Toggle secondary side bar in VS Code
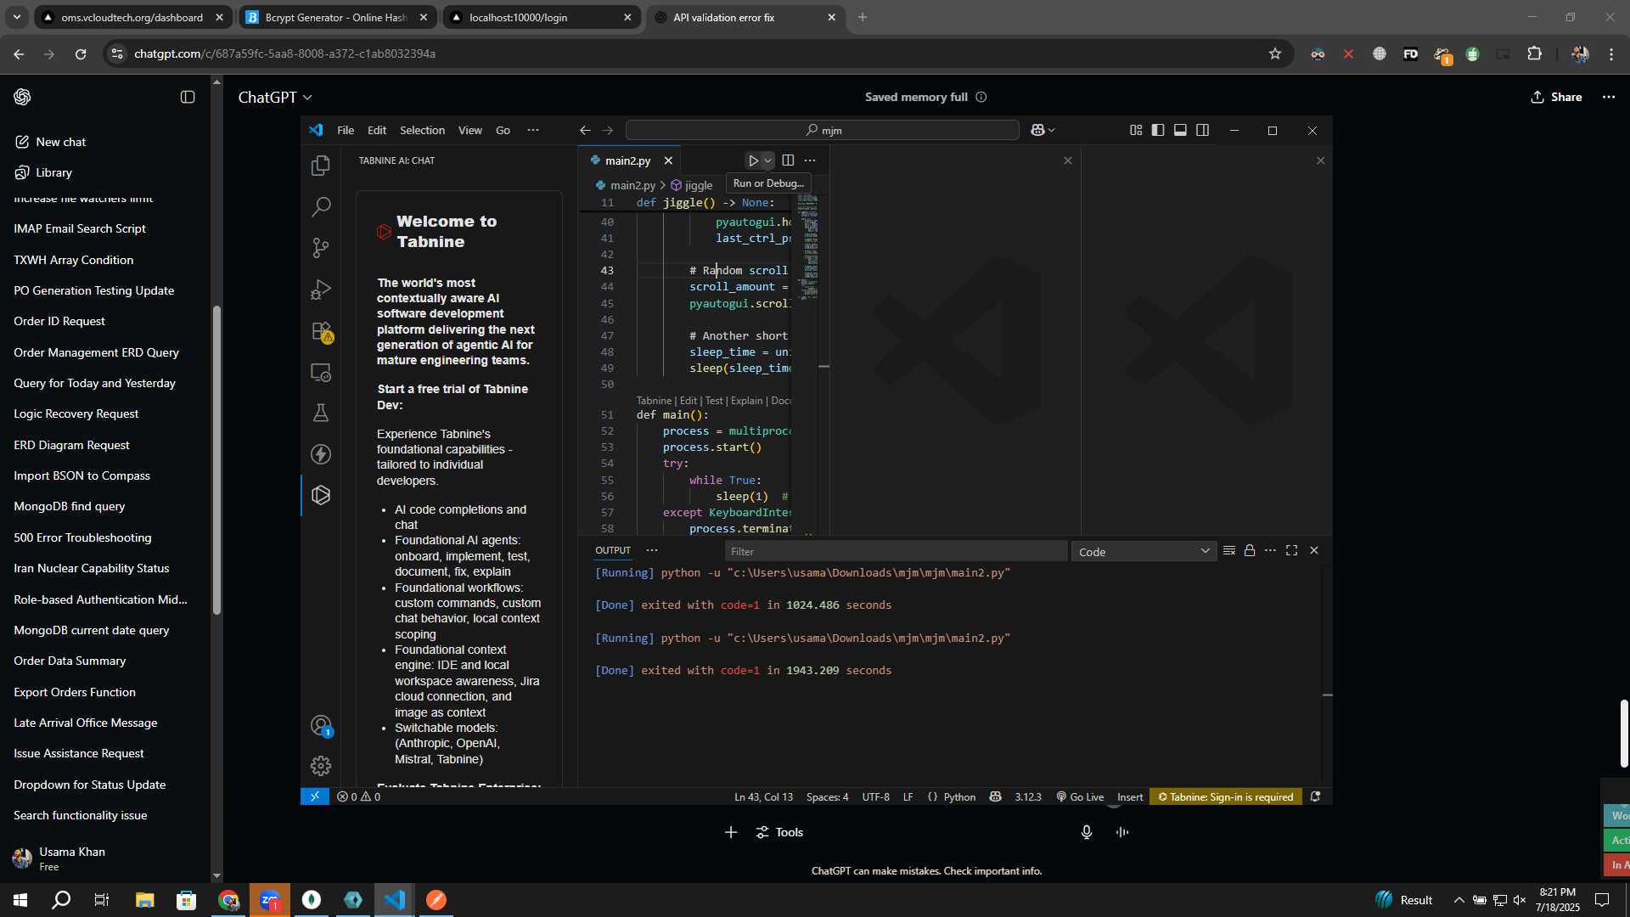The height and width of the screenshot is (917, 1630). pos(1202,130)
